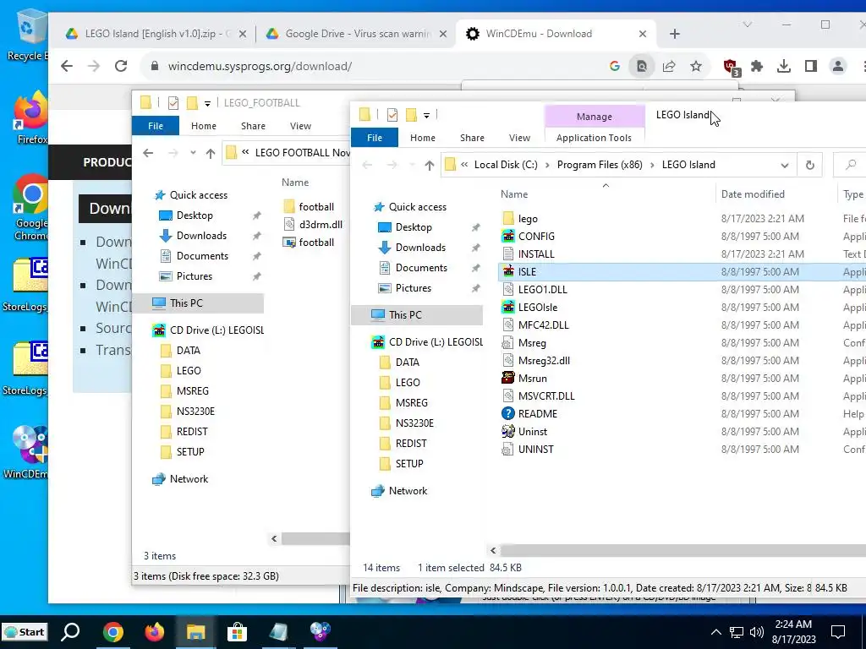Image resolution: width=866 pixels, height=649 pixels.
Task: Switch to the Google Drive virus scan tab
Action: 357,34
